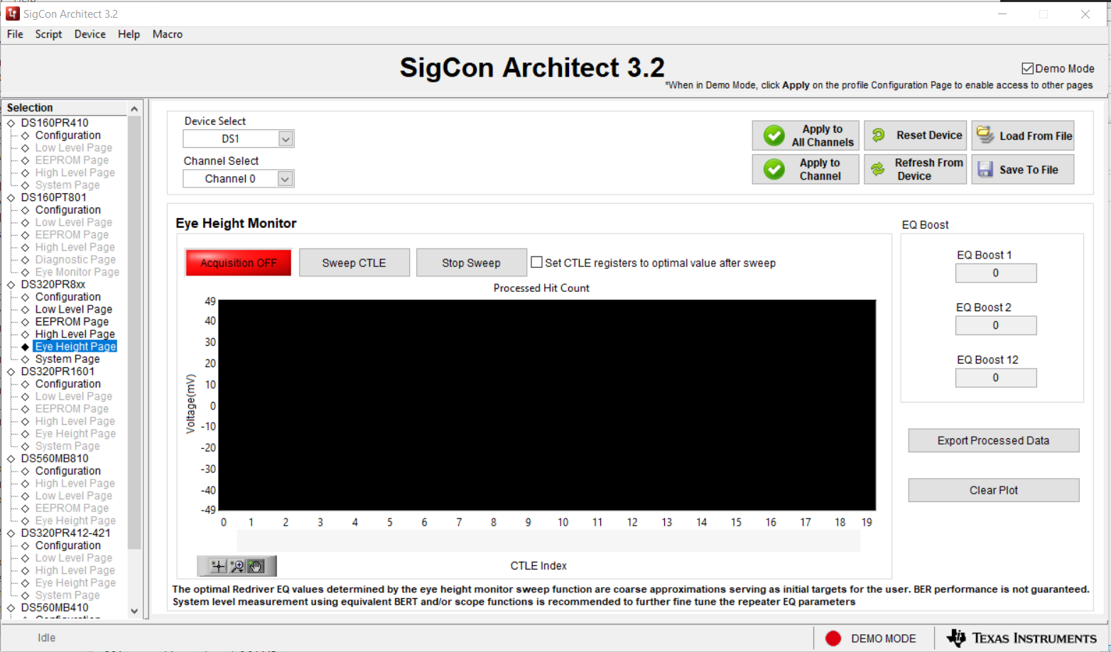The image size is (1111, 652).
Task: Select Configuration under DS160PT801
Action: [x=68, y=210]
